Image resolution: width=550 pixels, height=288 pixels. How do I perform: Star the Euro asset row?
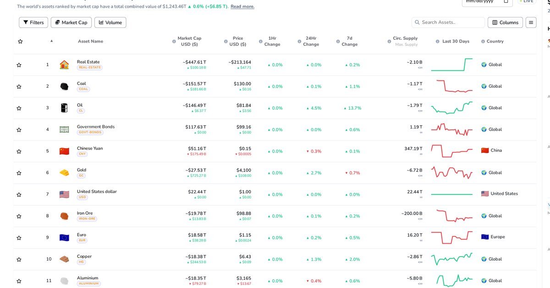pos(19,238)
